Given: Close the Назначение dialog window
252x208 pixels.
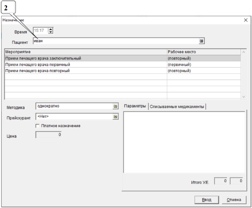Looking at the screenshot, I should click(245, 20).
